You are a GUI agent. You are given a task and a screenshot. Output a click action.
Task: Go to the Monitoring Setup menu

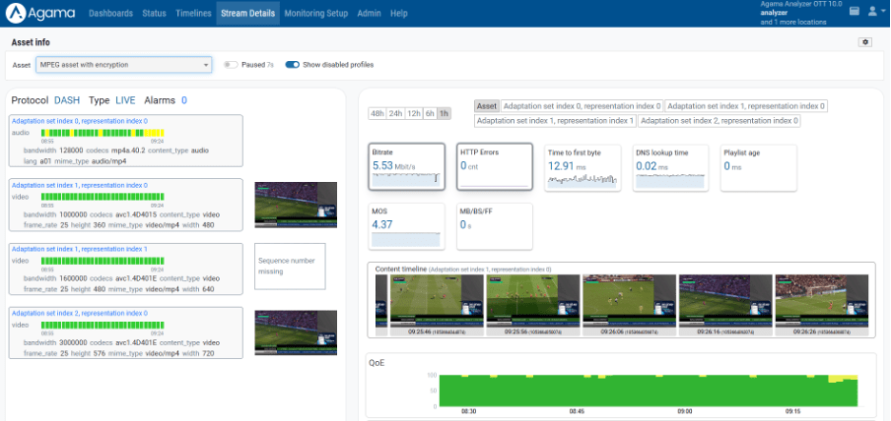(316, 14)
